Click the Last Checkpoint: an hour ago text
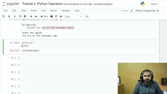Screen dimensions: 167x94 (78, 4)
